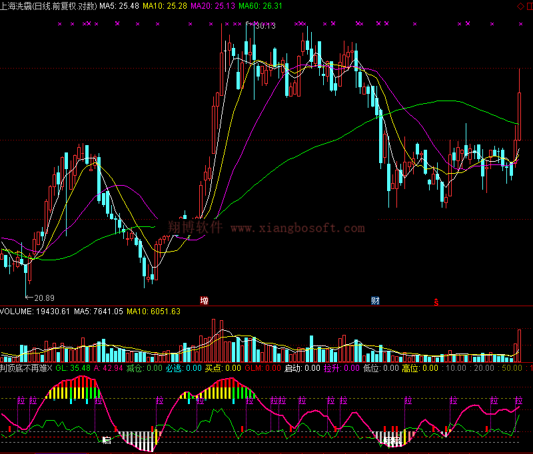Click the 20.89 low price label
The height and width of the screenshot is (454, 533).
click(x=44, y=298)
